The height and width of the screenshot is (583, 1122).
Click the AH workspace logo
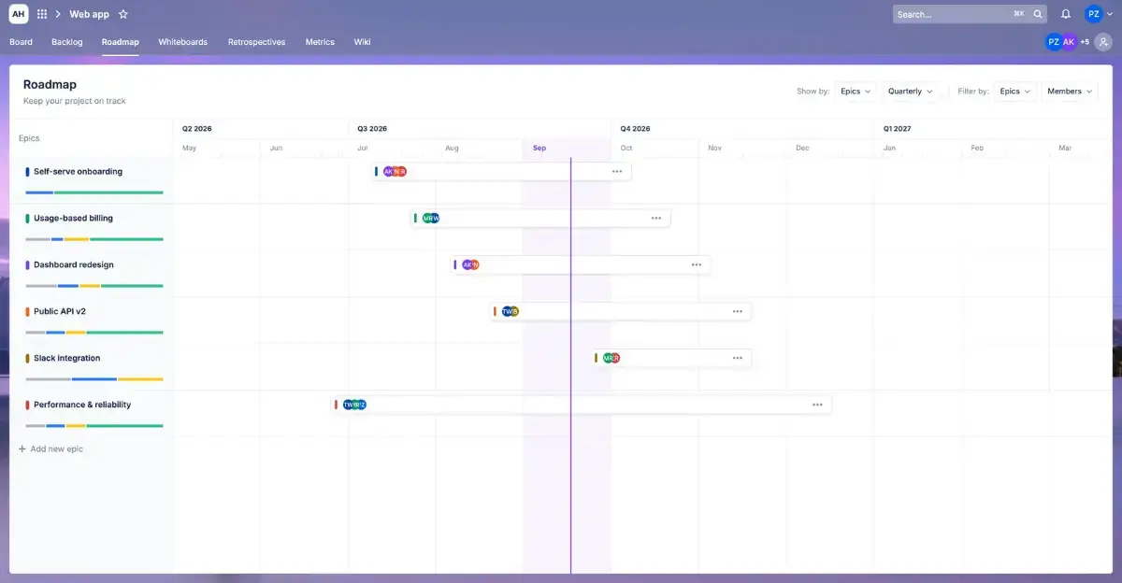[x=18, y=14]
